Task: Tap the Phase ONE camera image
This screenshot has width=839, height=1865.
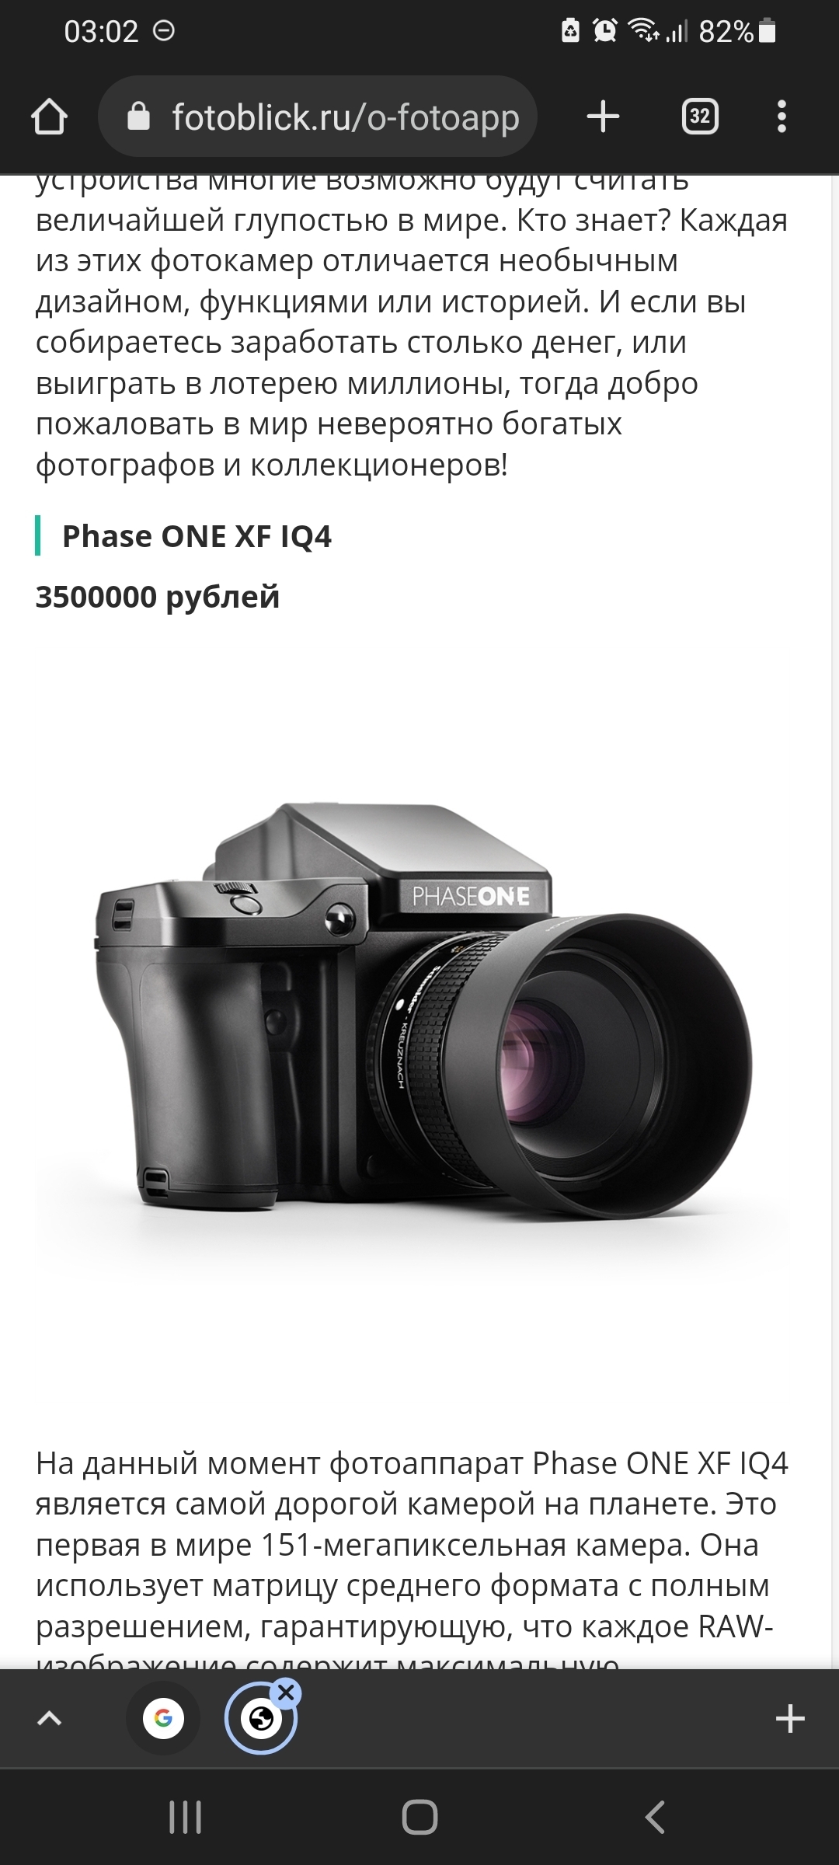Action: (419, 1010)
